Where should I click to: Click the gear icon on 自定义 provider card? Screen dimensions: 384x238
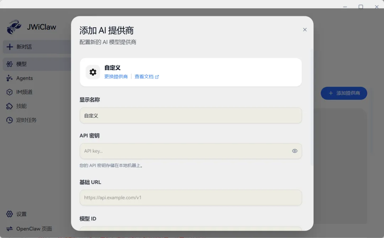93,72
